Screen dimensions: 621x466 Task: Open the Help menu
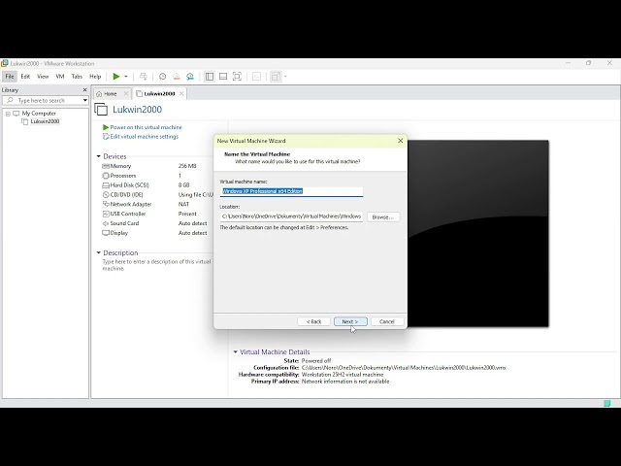coord(95,77)
